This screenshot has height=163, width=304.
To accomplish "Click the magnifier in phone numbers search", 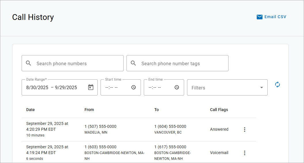I will [29, 63].
